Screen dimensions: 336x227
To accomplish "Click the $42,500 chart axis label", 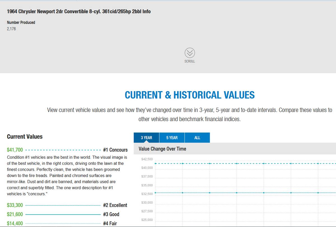I will (x=147, y=159).
